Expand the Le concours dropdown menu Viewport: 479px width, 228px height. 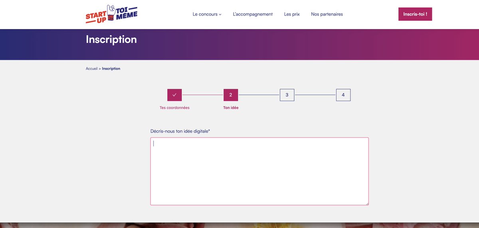pos(207,14)
